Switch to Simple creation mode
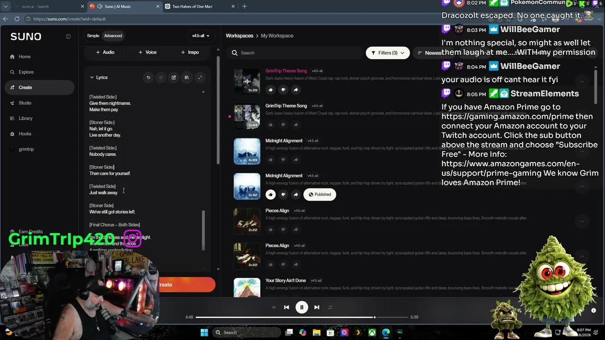 point(93,36)
